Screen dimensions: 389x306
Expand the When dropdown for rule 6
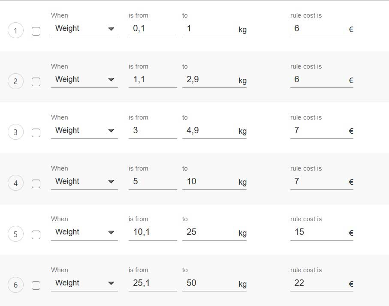[84, 283]
